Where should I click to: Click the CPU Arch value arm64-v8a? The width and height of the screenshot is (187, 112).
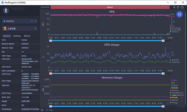pyautogui.click(x=26, y=67)
